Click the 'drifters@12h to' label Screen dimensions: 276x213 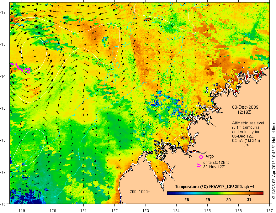[216, 163]
